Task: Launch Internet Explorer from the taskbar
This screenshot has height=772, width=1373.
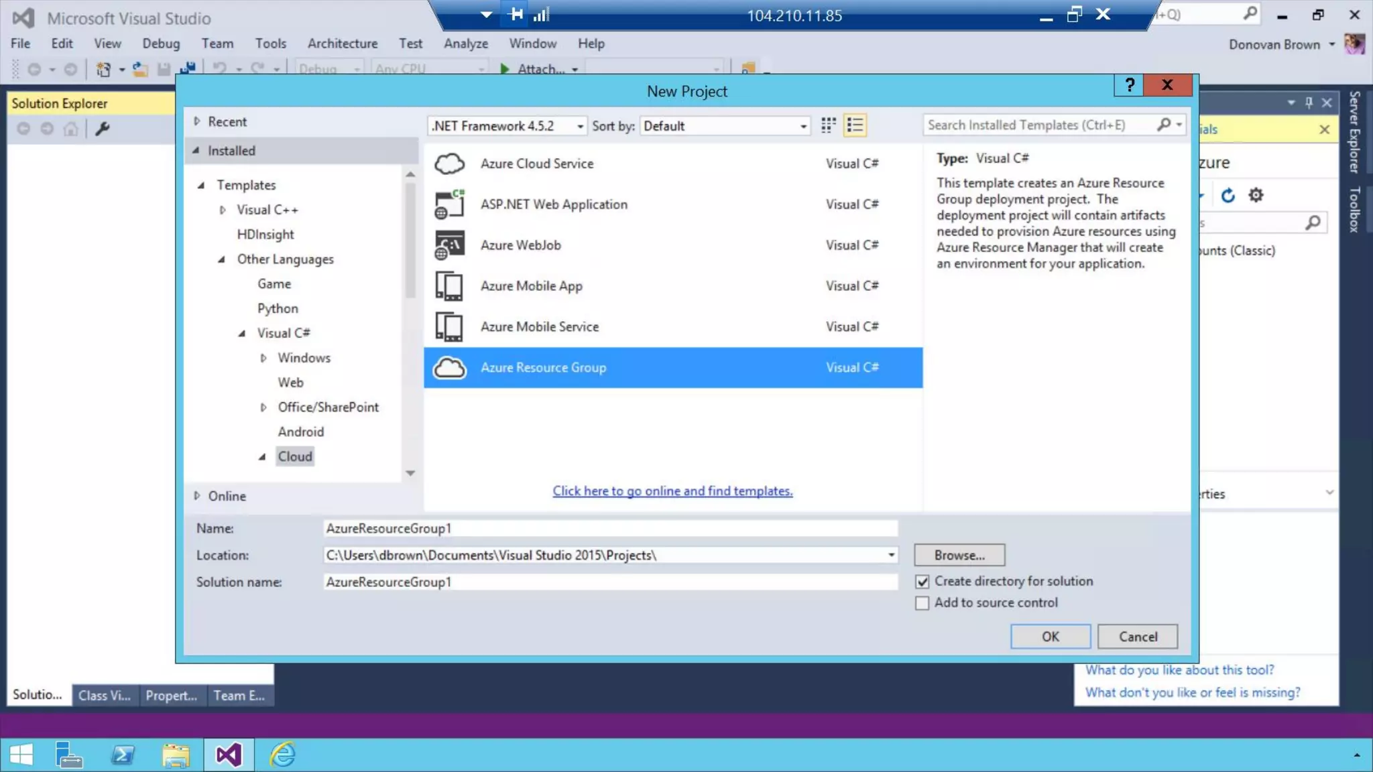Action: point(282,755)
